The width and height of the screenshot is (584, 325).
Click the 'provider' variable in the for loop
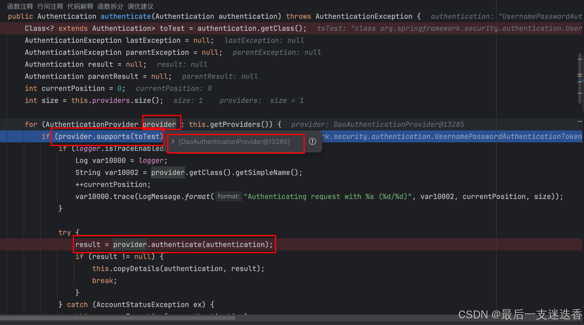point(159,124)
